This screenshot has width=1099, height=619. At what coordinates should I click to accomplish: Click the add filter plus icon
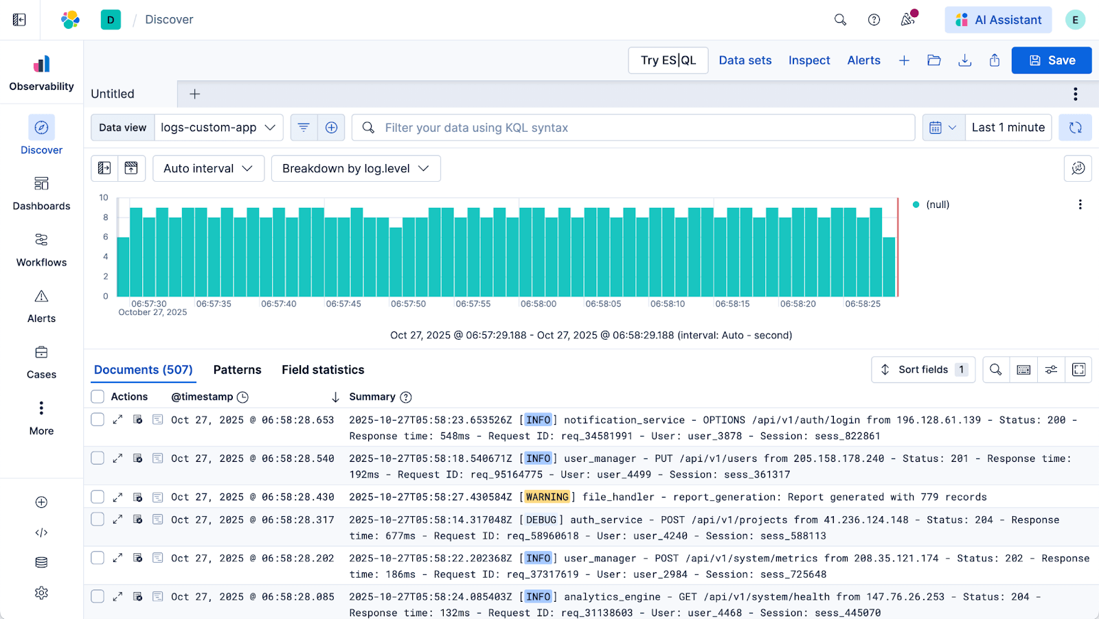[331, 128]
